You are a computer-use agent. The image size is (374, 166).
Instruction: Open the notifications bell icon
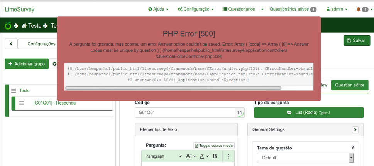click(359, 9)
